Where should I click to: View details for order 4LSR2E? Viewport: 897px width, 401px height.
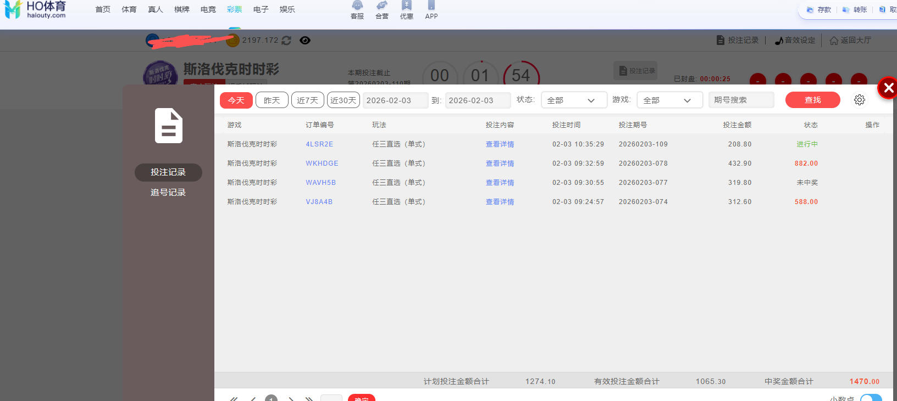point(500,144)
